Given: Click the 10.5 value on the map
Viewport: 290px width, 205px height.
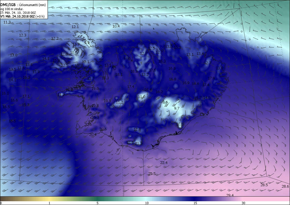Looking at the screenshot, I should tap(74, 53).
